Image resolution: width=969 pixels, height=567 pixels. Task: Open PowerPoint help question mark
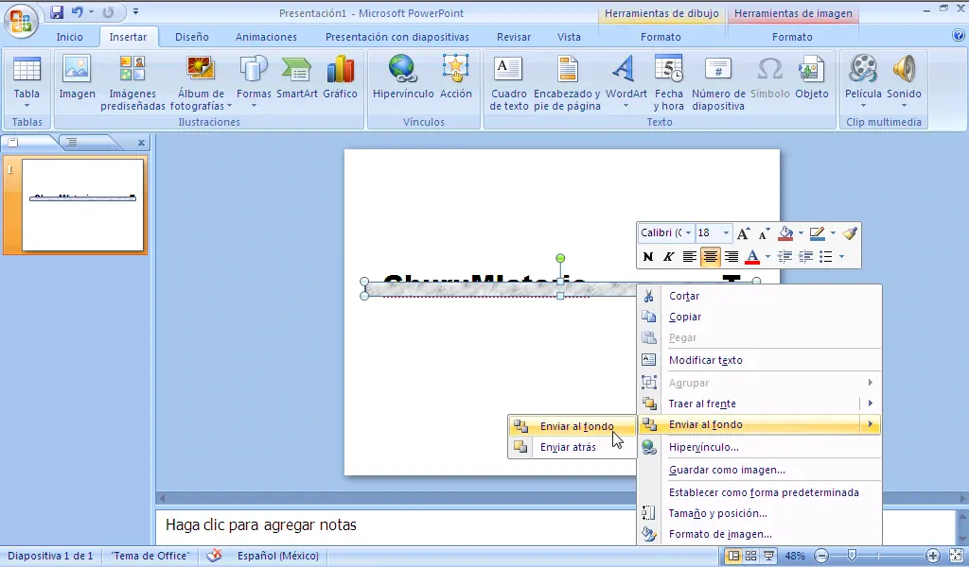click(958, 36)
